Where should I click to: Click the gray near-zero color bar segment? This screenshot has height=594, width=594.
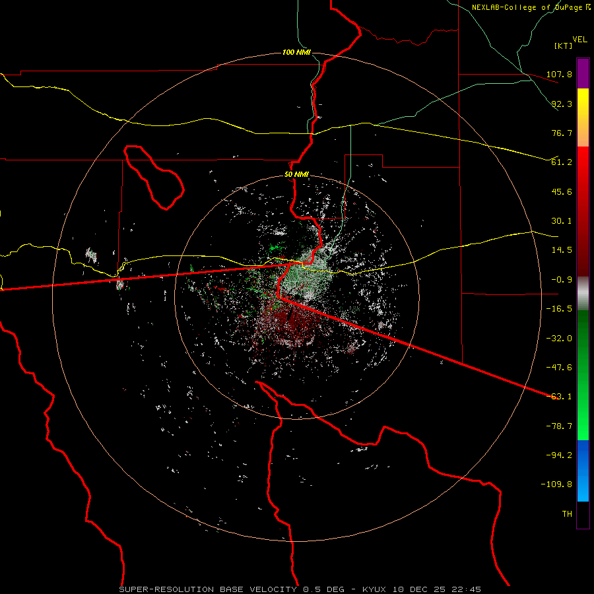pyautogui.click(x=583, y=294)
